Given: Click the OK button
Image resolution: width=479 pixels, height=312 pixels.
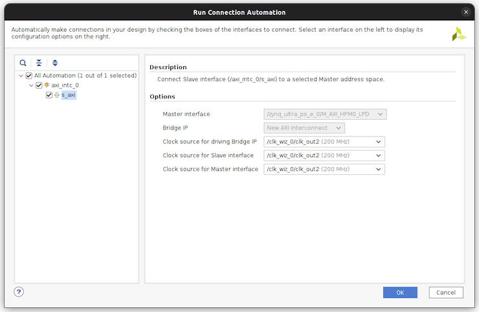Looking at the screenshot, I should (x=400, y=293).
